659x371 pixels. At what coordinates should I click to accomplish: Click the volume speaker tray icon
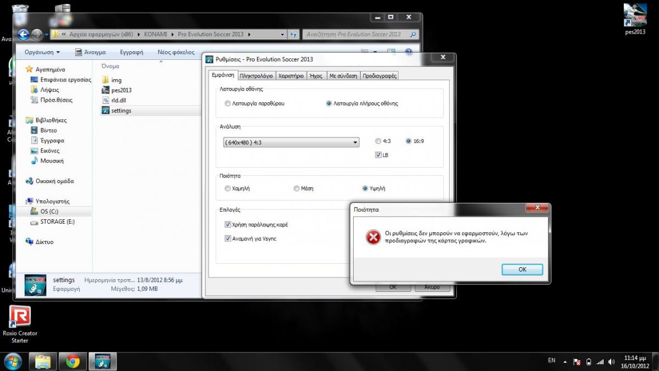click(611, 362)
